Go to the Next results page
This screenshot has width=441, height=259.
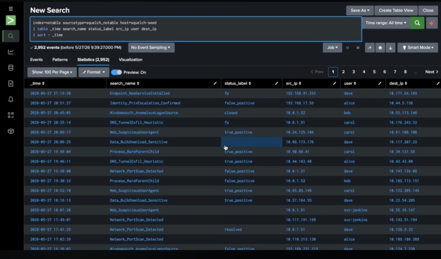(432, 72)
